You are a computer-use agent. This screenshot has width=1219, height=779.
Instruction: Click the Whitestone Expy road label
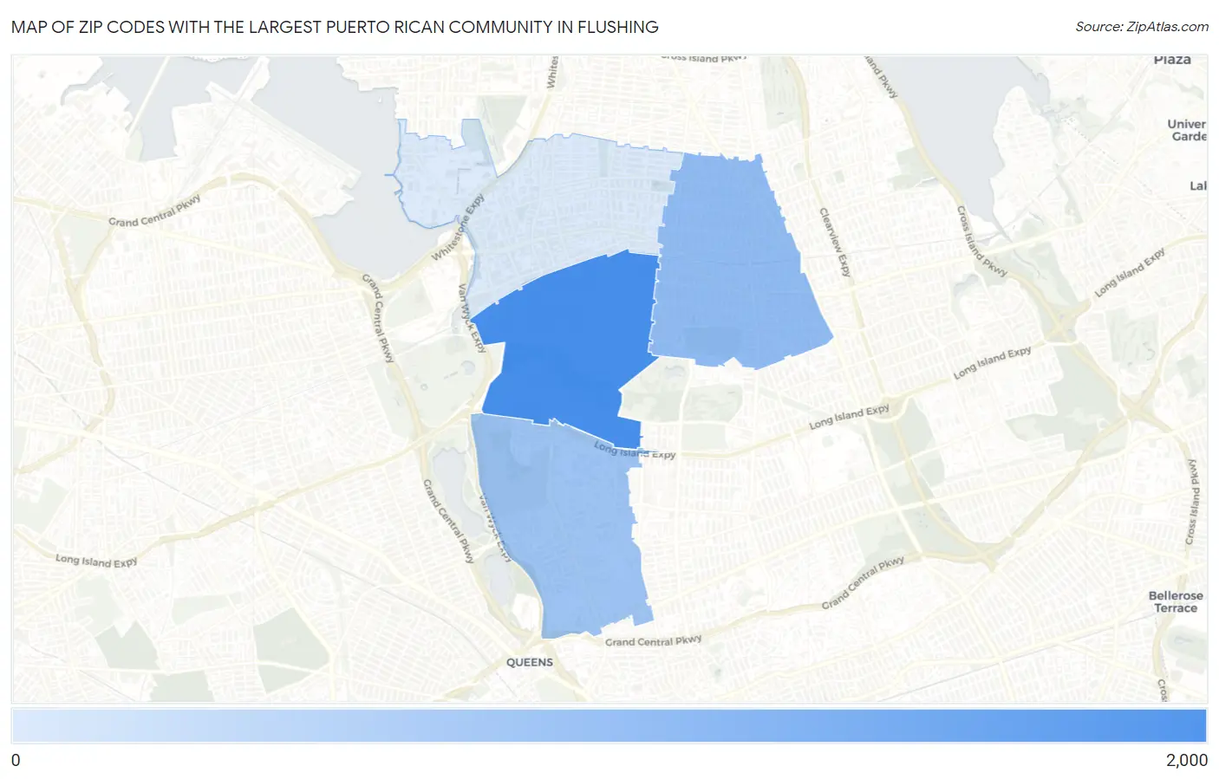pos(457,229)
